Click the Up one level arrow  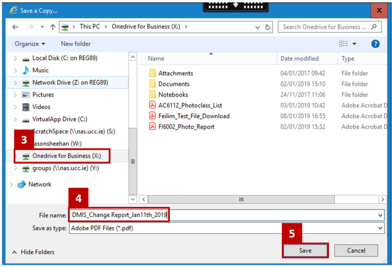click(53, 27)
